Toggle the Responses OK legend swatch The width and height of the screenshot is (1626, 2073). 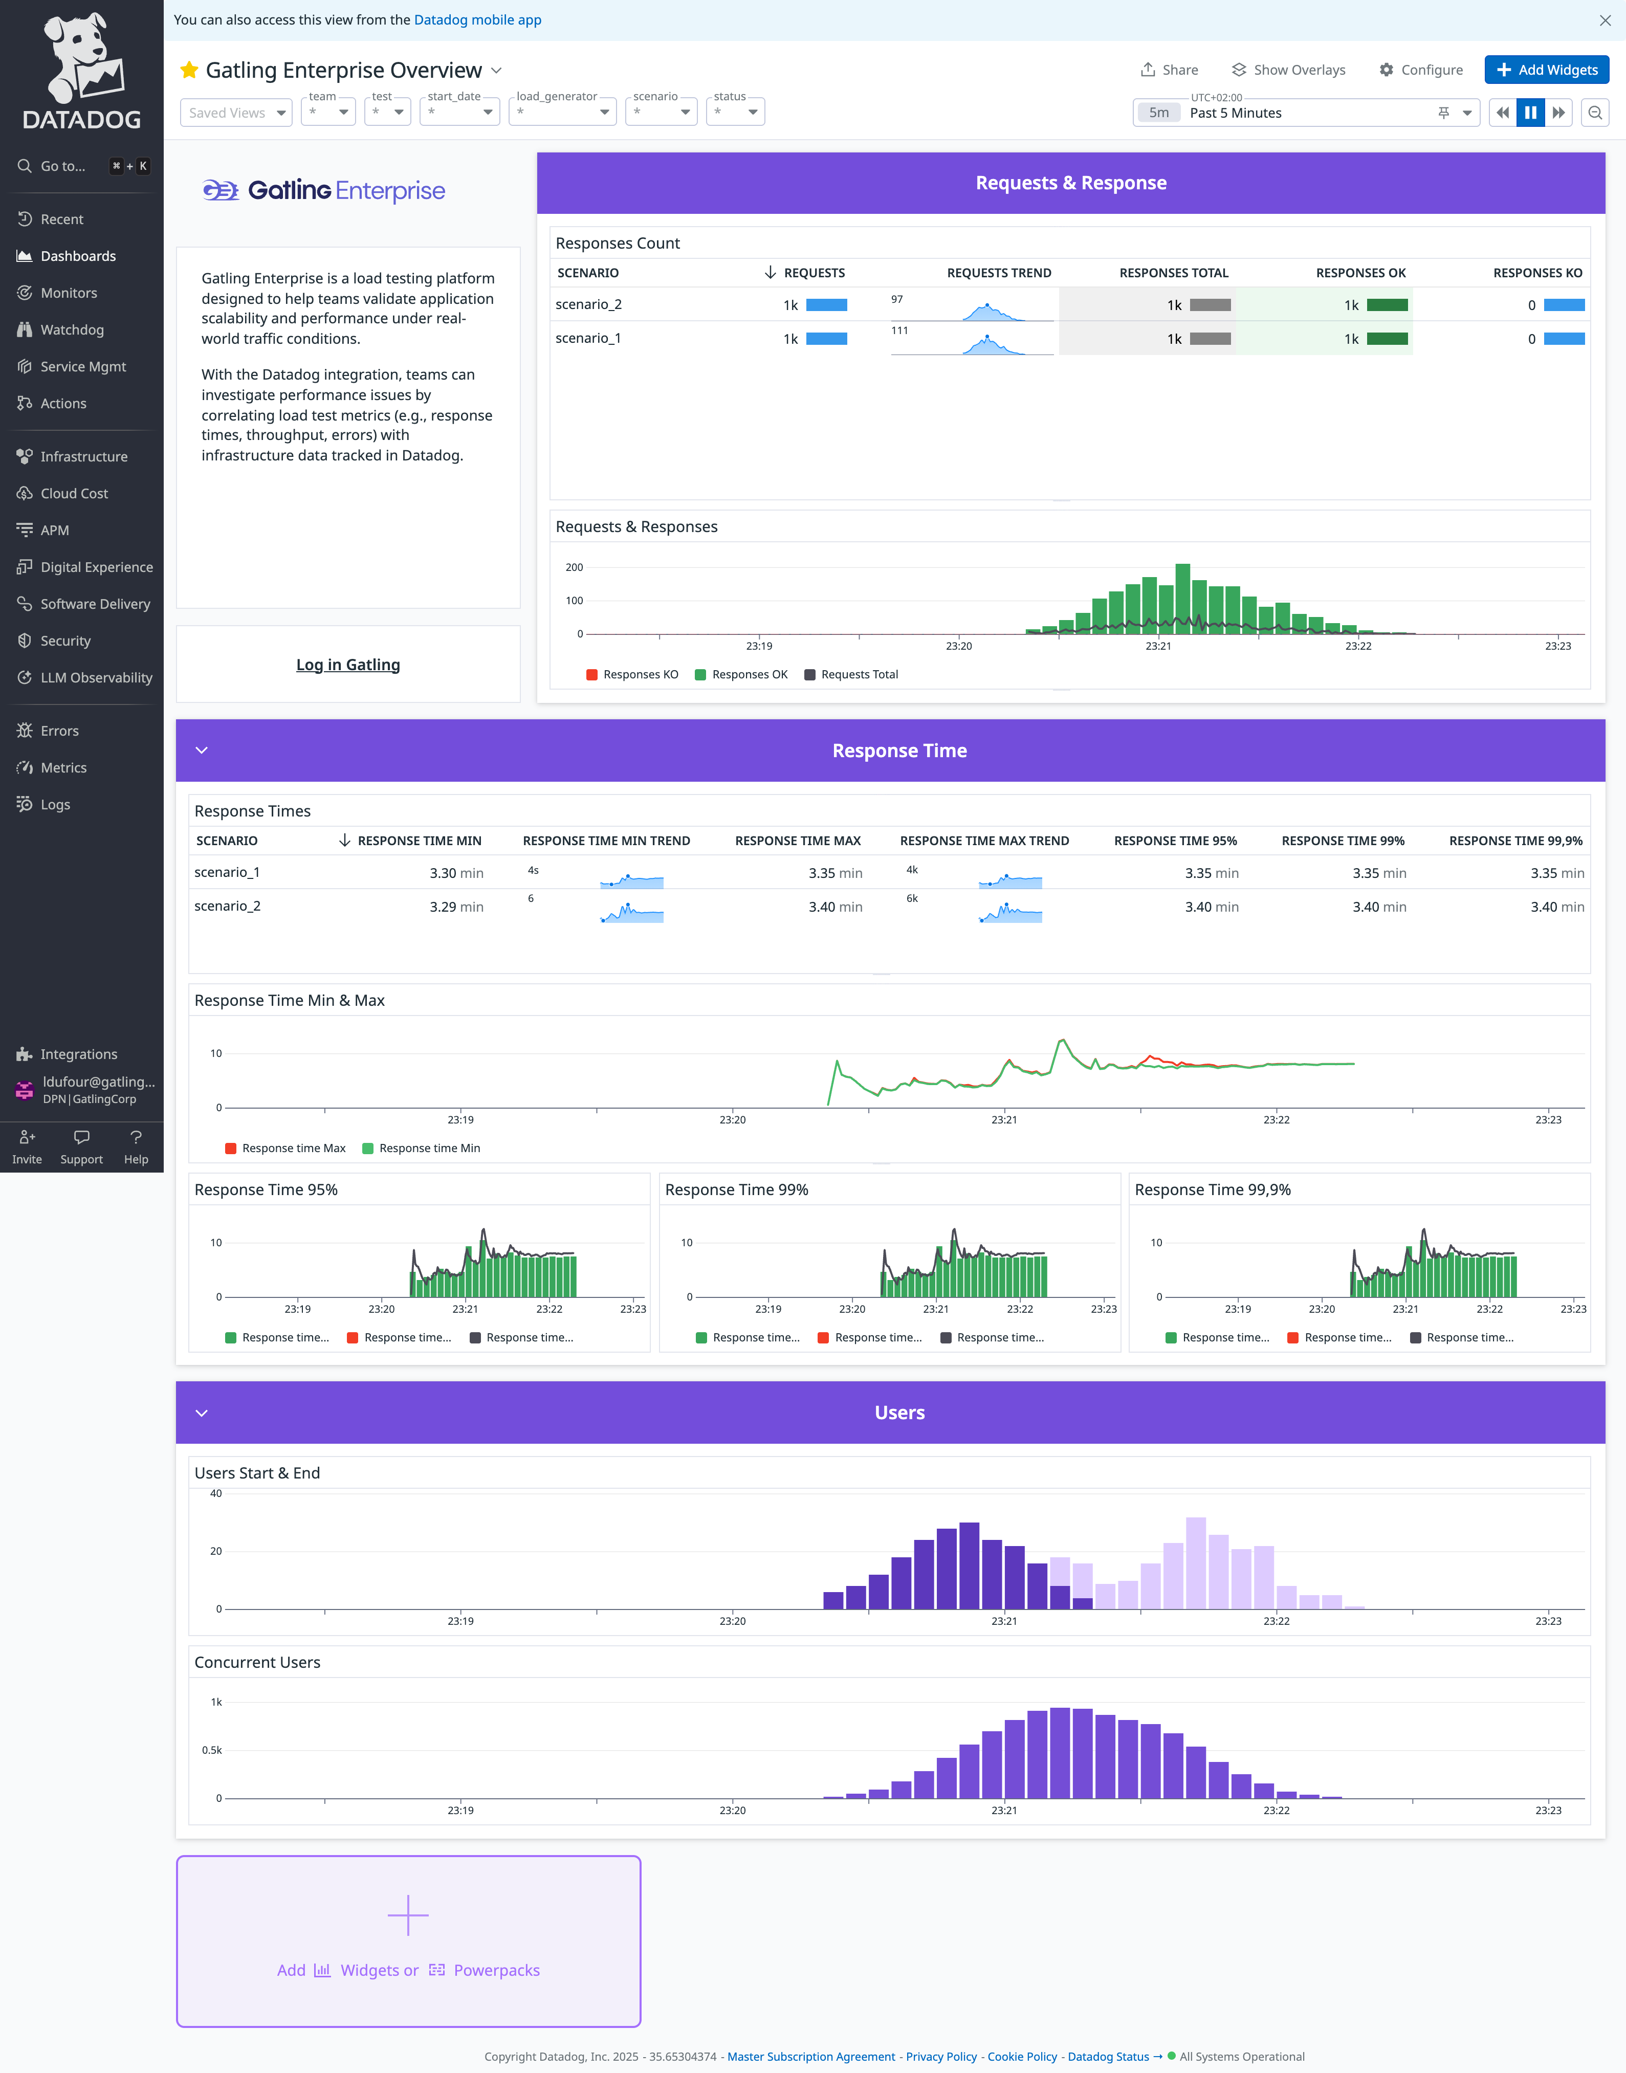pyautogui.click(x=700, y=675)
